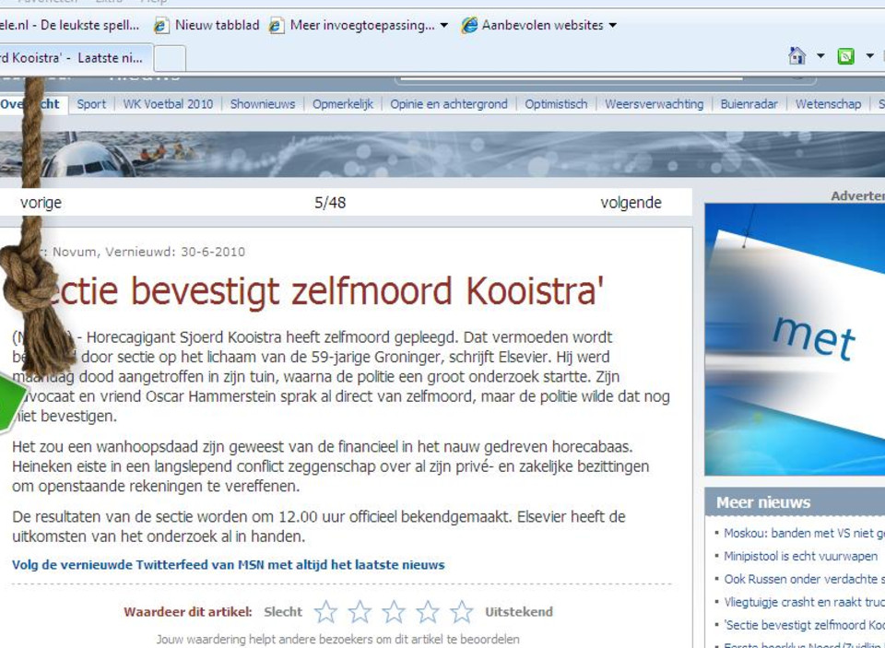Click the Meer invoegtoepassingen IE page icon

pos(277,26)
